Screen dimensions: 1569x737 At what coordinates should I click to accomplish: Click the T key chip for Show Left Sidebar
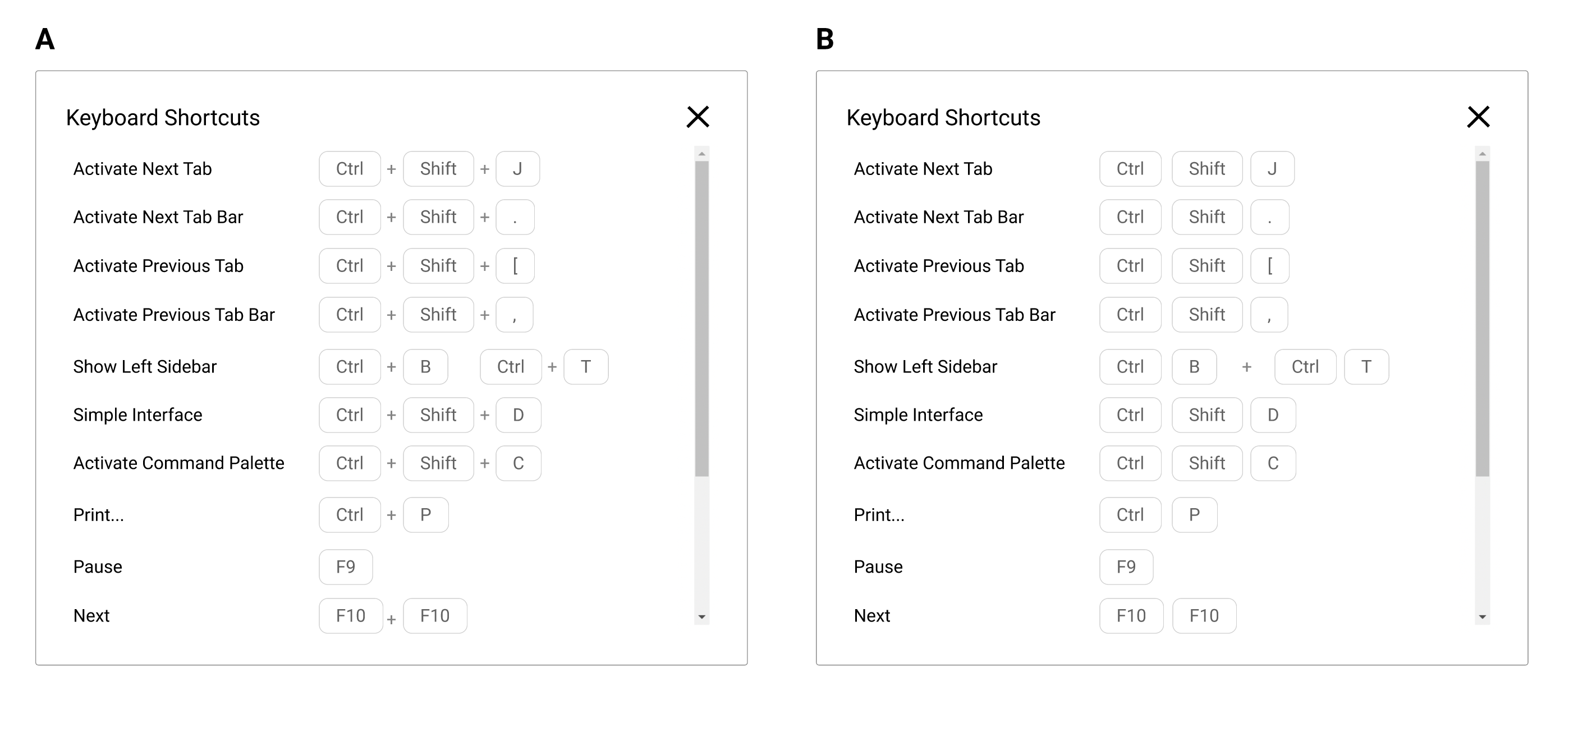[x=585, y=366]
